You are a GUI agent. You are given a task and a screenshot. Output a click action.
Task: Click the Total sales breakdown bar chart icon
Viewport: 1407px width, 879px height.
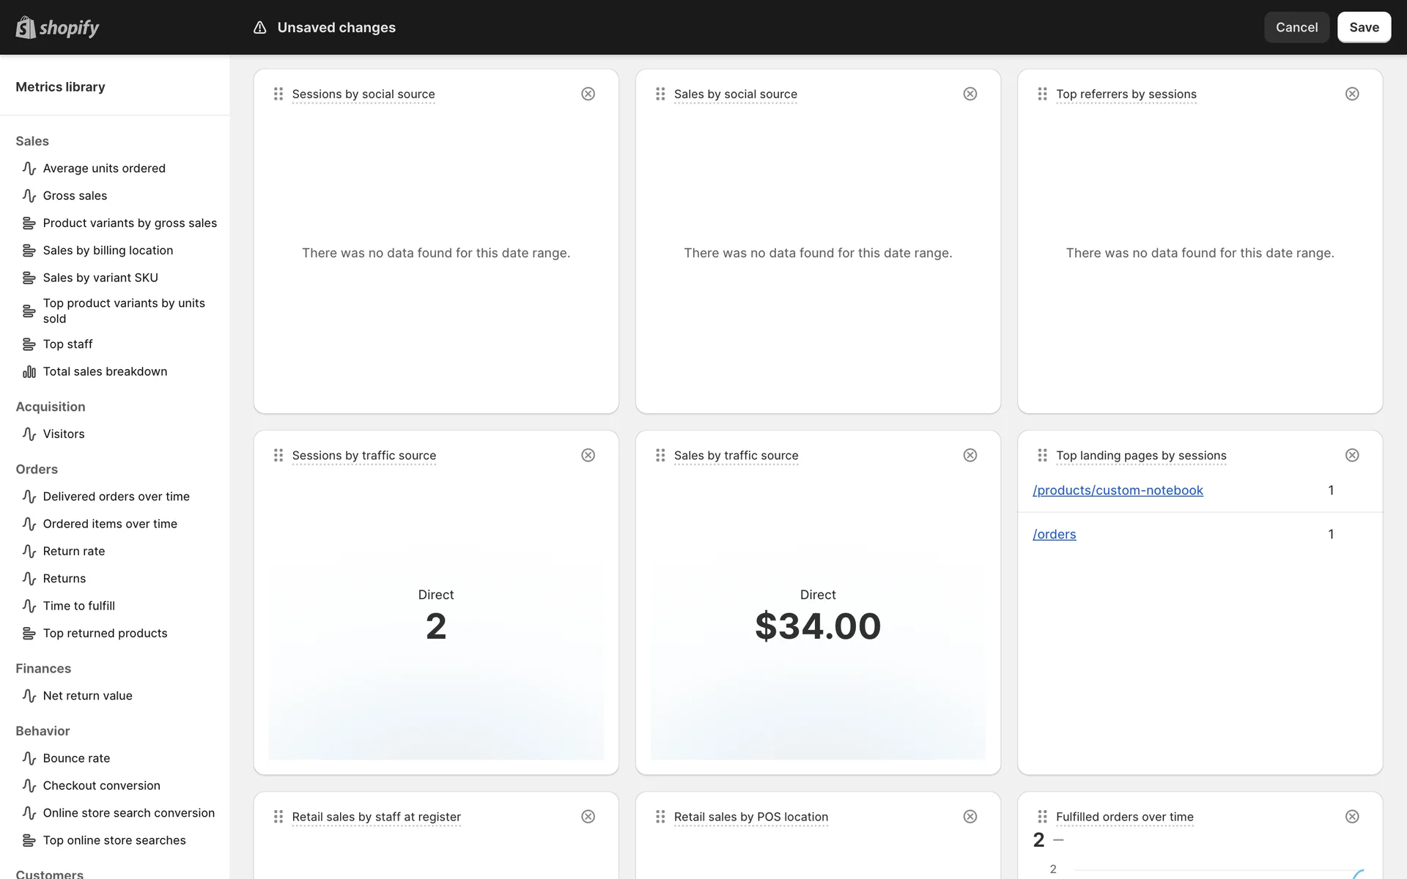tap(29, 372)
